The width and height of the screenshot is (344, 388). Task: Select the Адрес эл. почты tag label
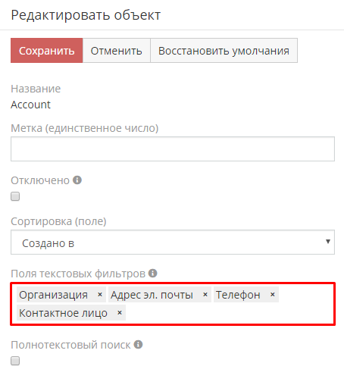152,295
